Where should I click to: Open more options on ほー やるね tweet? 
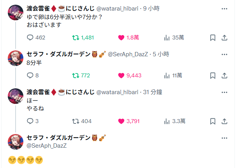(224, 92)
